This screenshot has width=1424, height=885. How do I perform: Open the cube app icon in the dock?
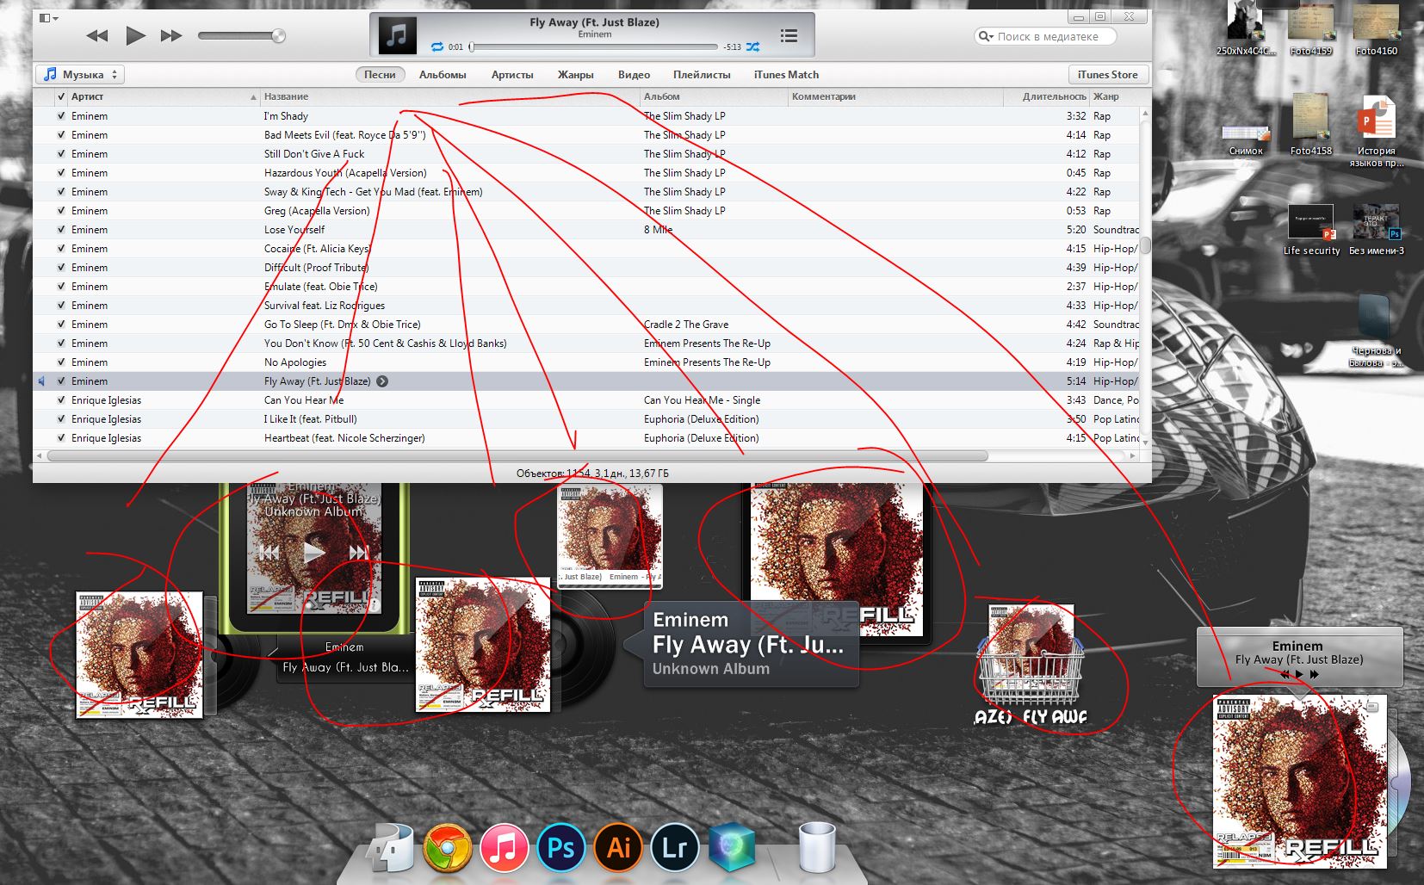click(x=732, y=846)
